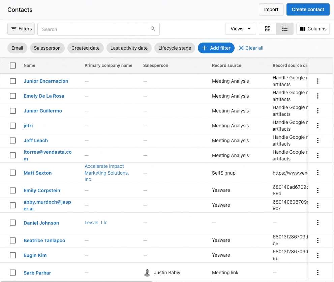
Task: Open the Last activity date filter chip
Action: (x=129, y=48)
